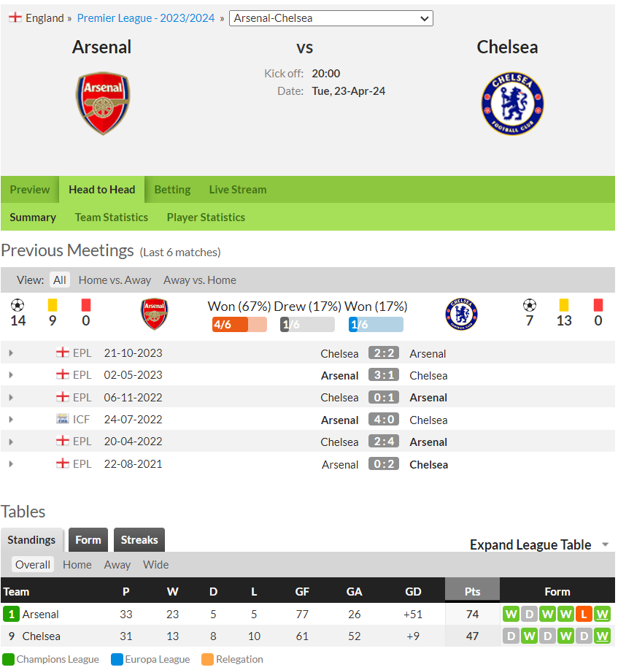Select the Home vs. Away view filter

pos(115,280)
